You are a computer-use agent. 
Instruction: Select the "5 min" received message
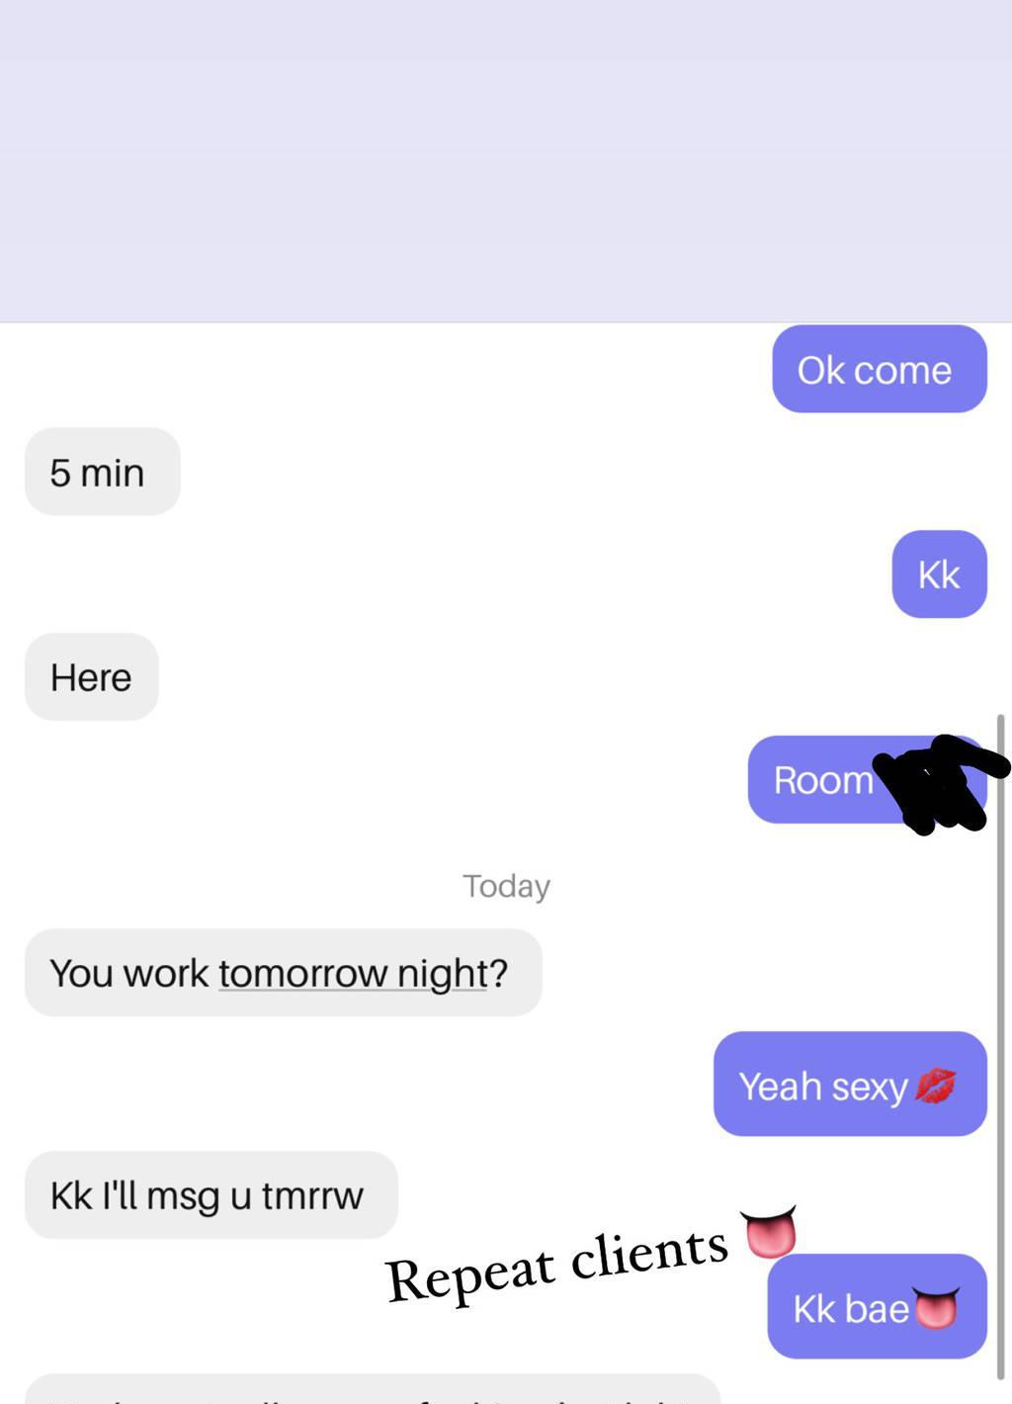103,472
